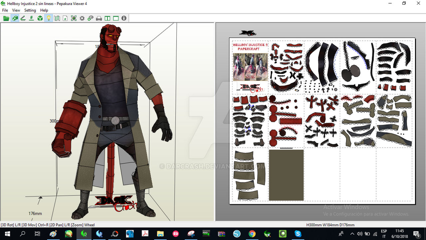Open the paint palette app in taskbar
This screenshot has height=240, width=426.
click(x=53, y=234)
